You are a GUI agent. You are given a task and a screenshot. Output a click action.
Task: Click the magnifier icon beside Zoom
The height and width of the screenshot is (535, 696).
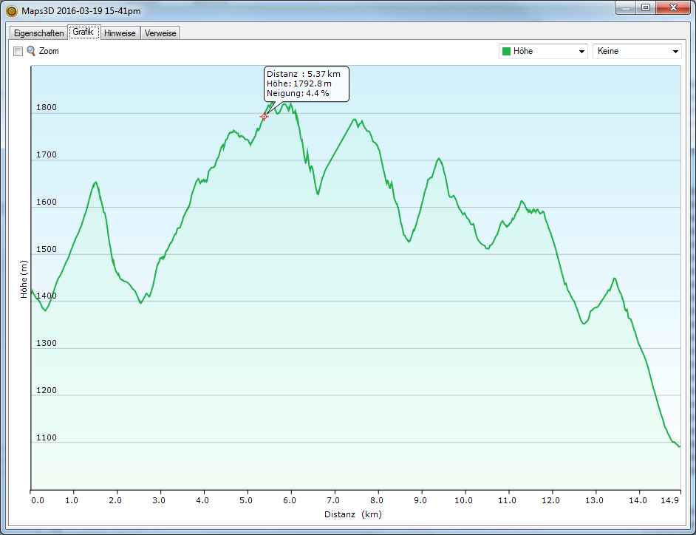(x=31, y=51)
